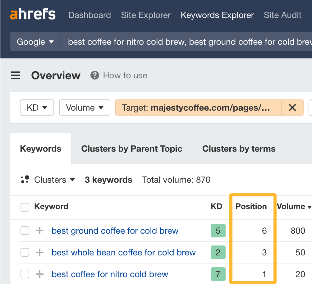Open the Google search engine dropdown
312x284 pixels.
tap(35, 42)
